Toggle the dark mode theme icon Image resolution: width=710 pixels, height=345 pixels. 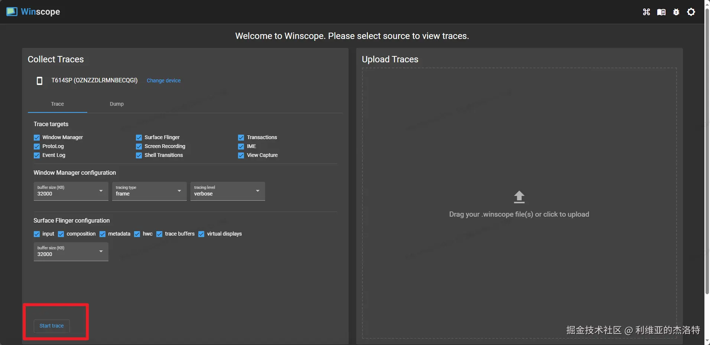pos(691,12)
